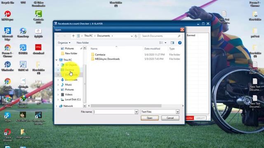Select Pictures under Quick access
Image resolution: width=264 pixels, height=148 pixels.
tap(69, 49)
